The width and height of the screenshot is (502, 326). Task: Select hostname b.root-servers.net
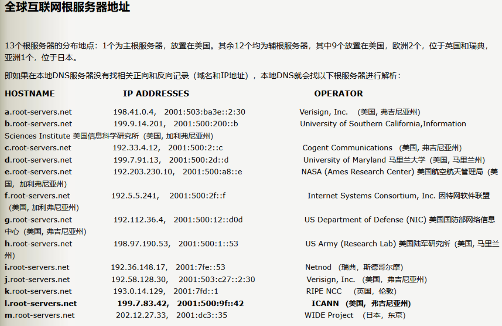coord(38,124)
